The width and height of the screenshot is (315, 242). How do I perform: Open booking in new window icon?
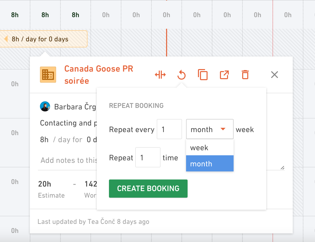[224, 75]
